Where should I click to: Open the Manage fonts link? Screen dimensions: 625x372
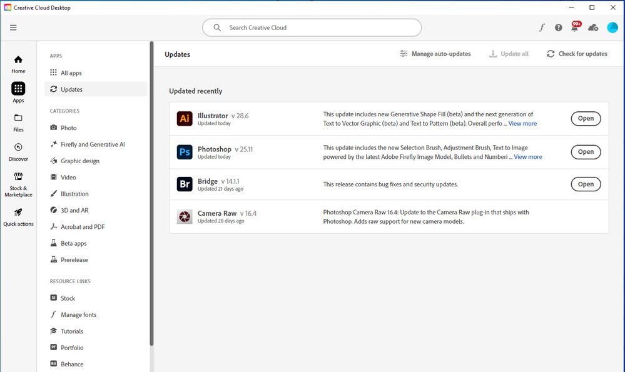click(96, 314)
